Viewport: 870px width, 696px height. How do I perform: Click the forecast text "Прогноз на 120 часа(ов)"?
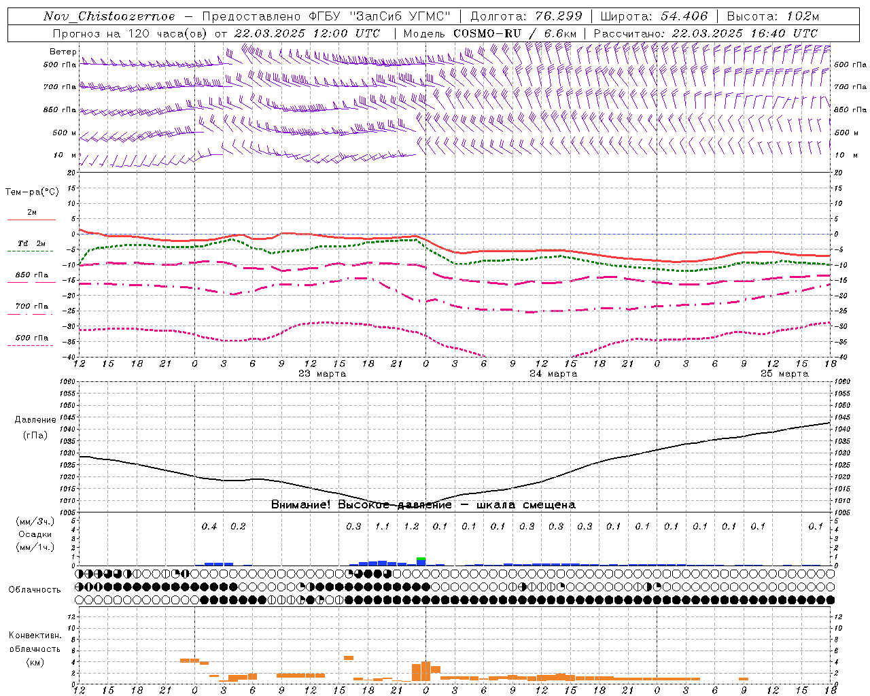point(131,33)
